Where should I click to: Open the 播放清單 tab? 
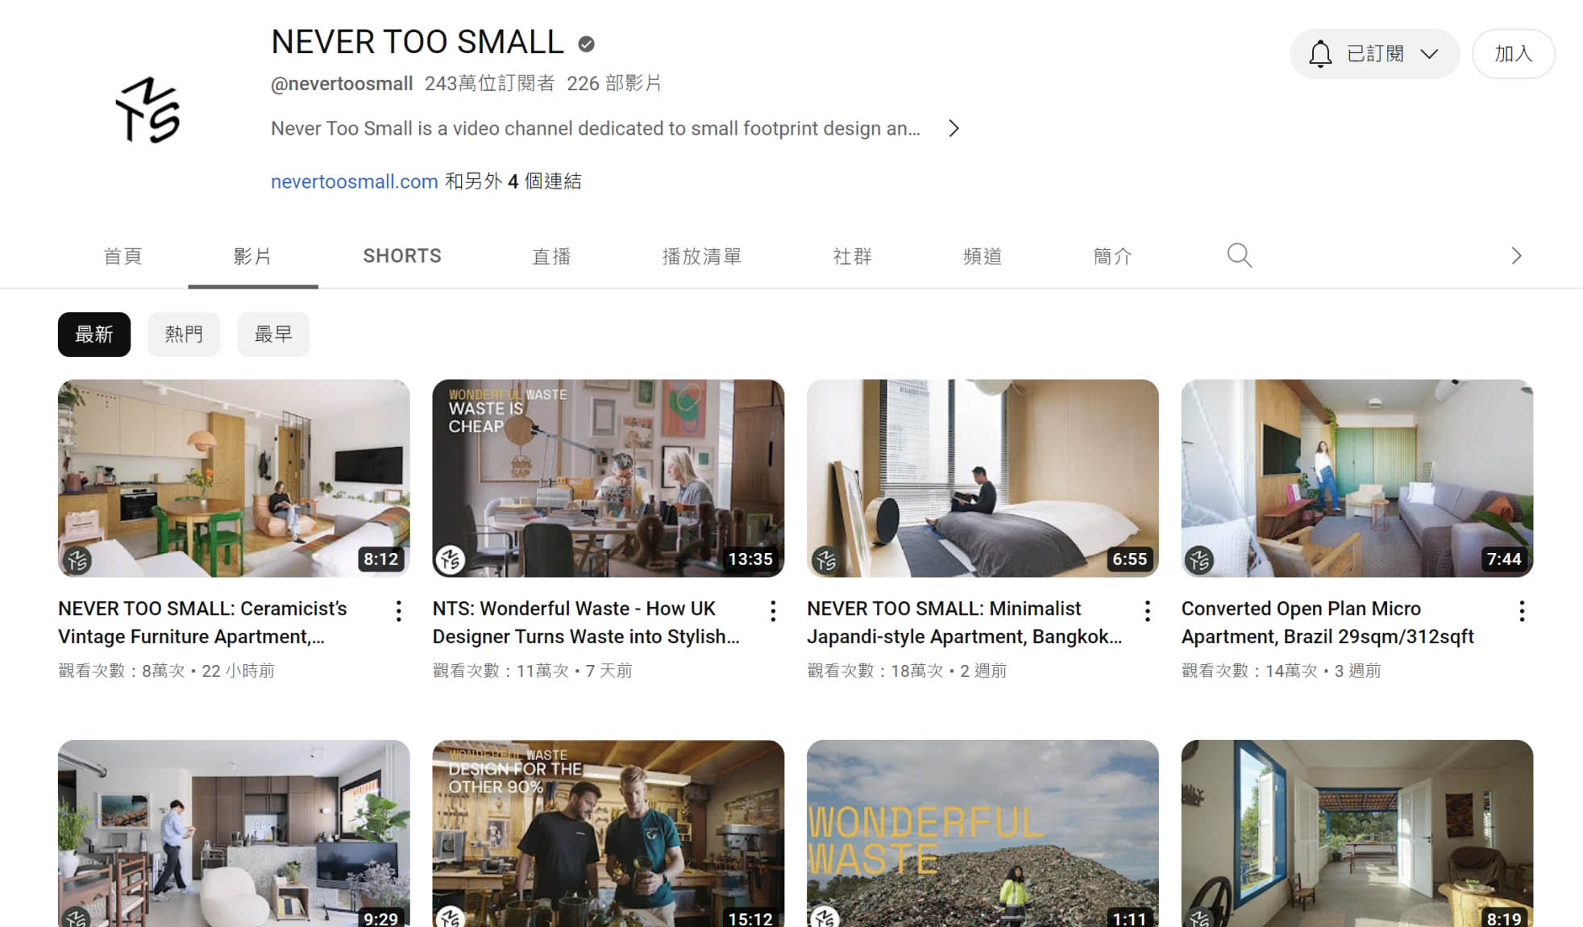(x=701, y=256)
